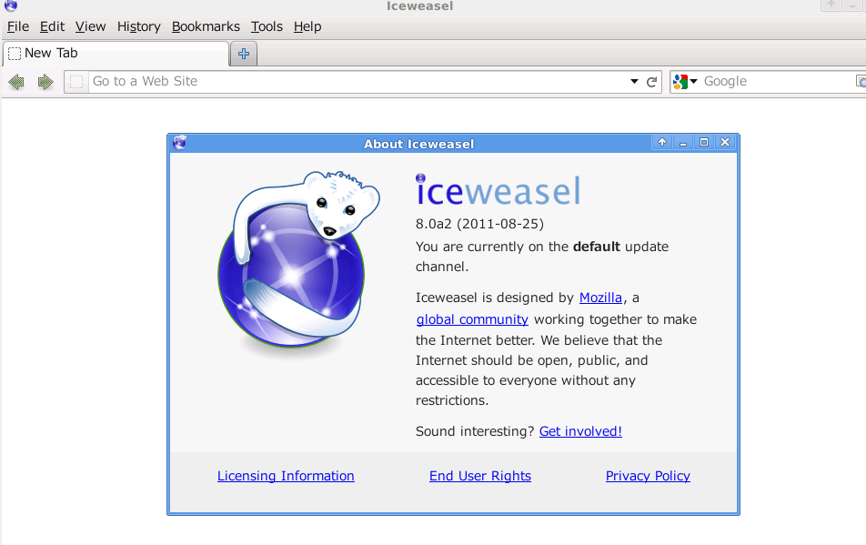This screenshot has width=866, height=545.
Task: Open the address bar history dropdown
Action: tap(634, 82)
